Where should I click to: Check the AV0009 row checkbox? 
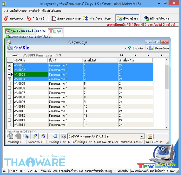(x=9, y=102)
